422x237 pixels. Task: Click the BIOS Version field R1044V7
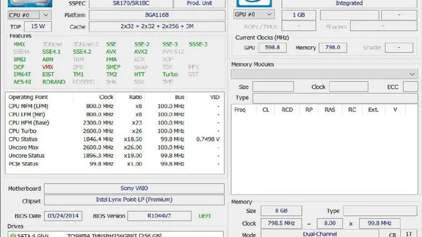pyautogui.click(x=159, y=216)
